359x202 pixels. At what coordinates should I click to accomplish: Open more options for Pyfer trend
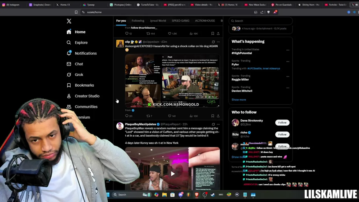(287, 61)
